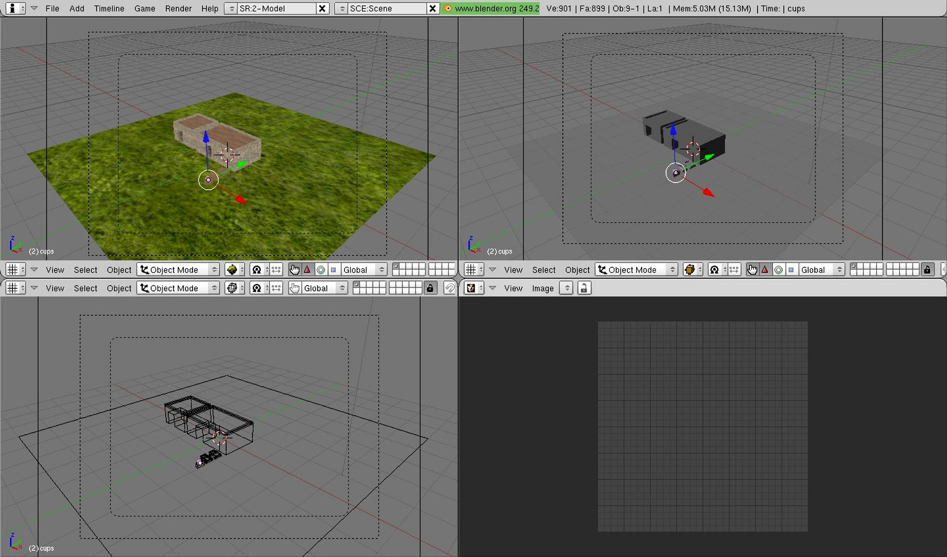This screenshot has width=947, height=557.
Task: Select the blue square scale manipulator in top-left viewport
Action: pyautogui.click(x=334, y=270)
